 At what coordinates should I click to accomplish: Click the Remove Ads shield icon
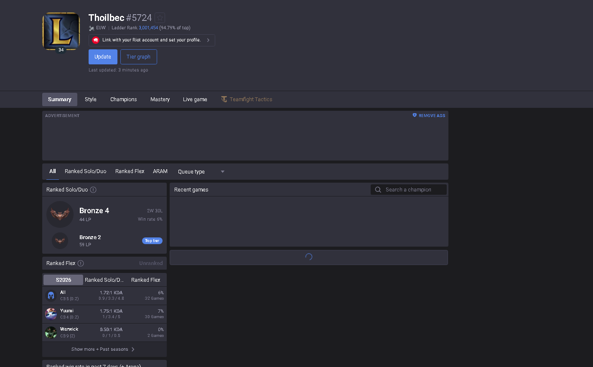click(x=415, y=115)
